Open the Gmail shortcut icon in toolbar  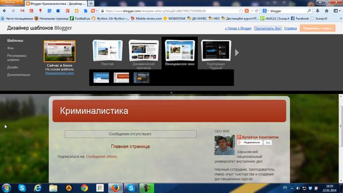(22, 11)
